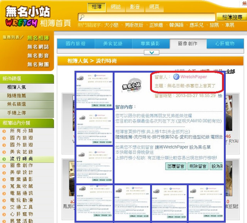Click the orange bullet icon beside 所有分類
247x223 pixels.
coord(4,131)
